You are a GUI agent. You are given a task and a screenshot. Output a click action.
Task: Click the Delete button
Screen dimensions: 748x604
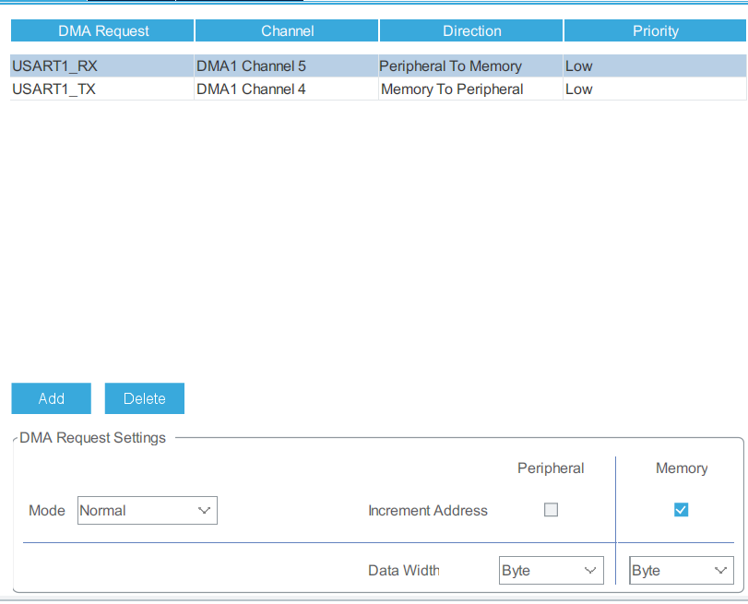144,398
